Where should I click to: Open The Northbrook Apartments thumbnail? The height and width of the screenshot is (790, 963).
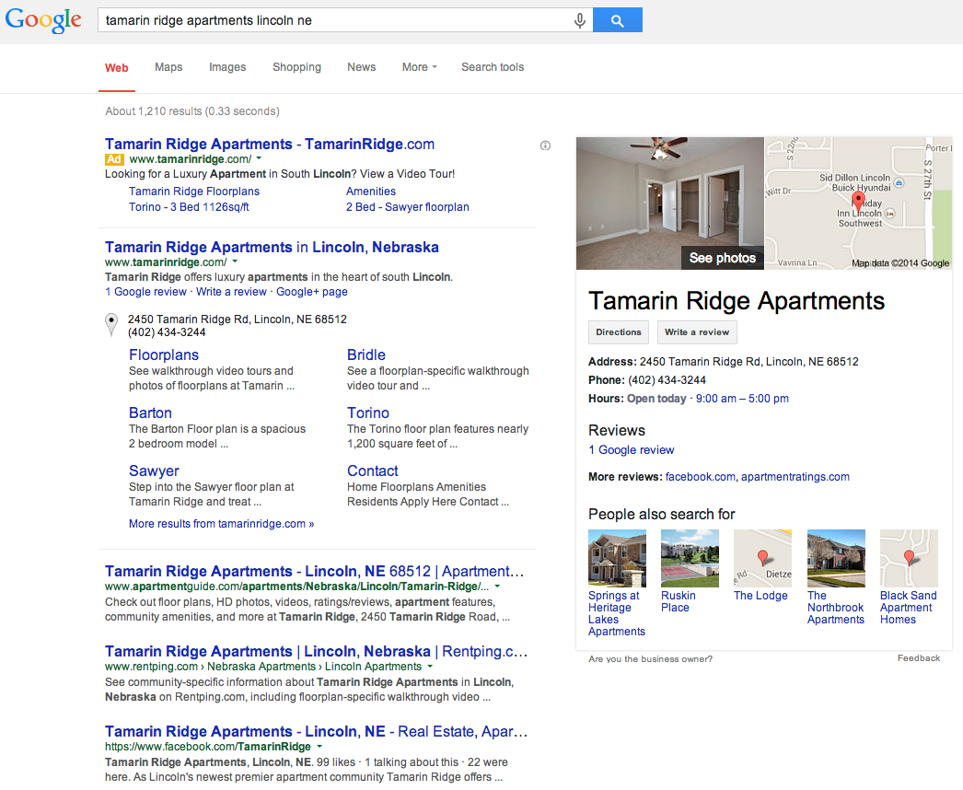pyautogui.click(x=836, y=558)
